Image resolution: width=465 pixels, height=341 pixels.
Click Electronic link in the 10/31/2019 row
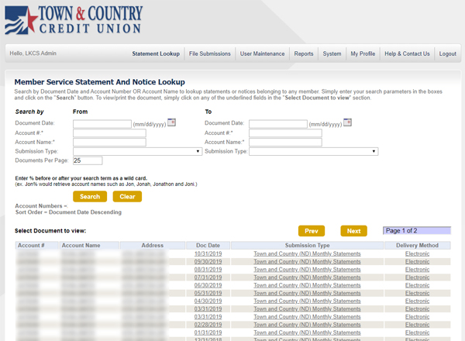417,254
